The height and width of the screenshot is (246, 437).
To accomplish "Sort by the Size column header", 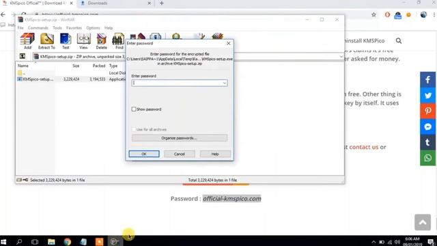I will (x=76, y=66).
